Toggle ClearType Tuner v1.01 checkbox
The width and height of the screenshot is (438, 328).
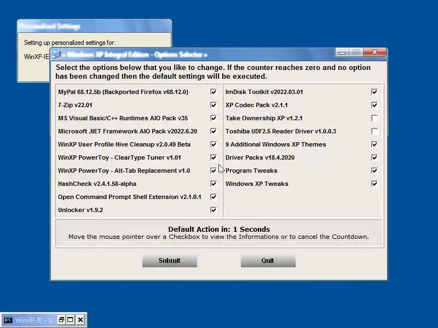214,157
